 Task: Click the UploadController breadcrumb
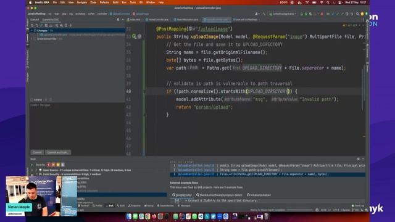[120, 14]
